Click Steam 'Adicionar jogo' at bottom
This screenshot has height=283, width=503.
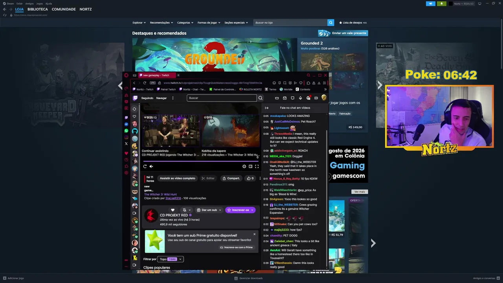click(13, 278)
